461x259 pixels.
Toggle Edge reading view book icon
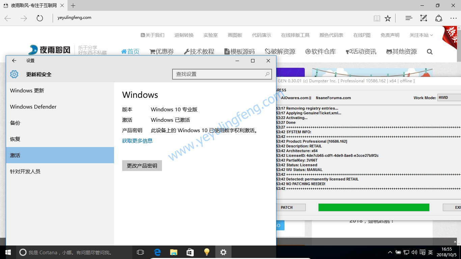tap(377, 18)
